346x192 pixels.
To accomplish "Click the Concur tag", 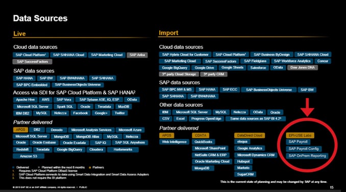I will point(323,61).
